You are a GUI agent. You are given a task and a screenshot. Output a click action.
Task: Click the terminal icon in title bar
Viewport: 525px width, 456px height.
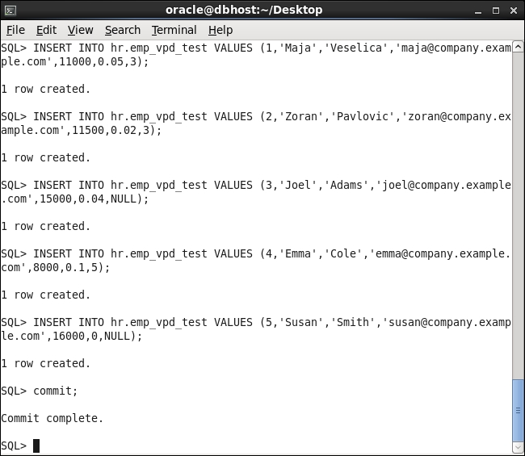click(x=10, y=10)
